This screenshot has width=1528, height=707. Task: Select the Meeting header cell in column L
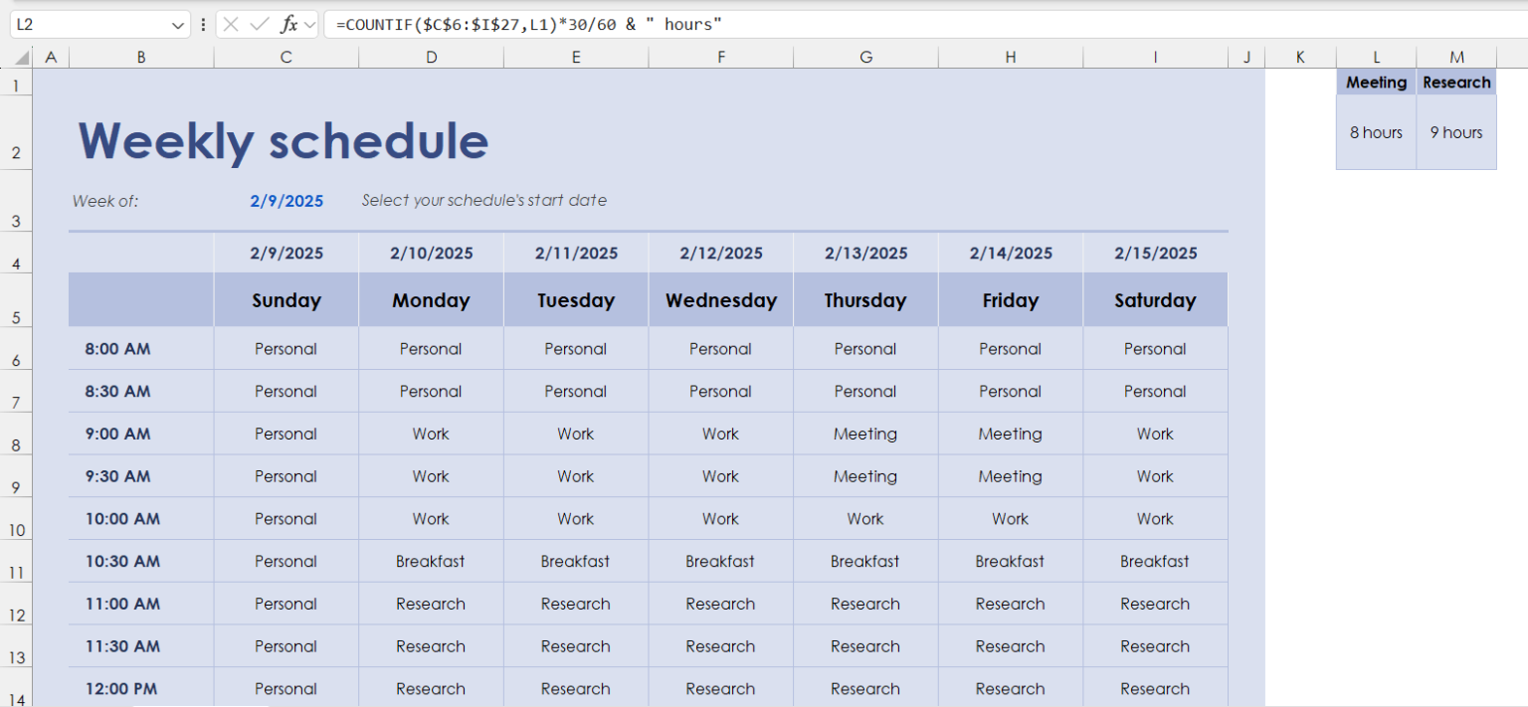pos(1376,82)
